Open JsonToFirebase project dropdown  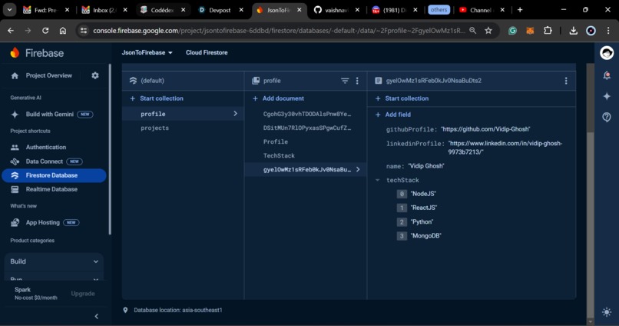click(147, 52)
